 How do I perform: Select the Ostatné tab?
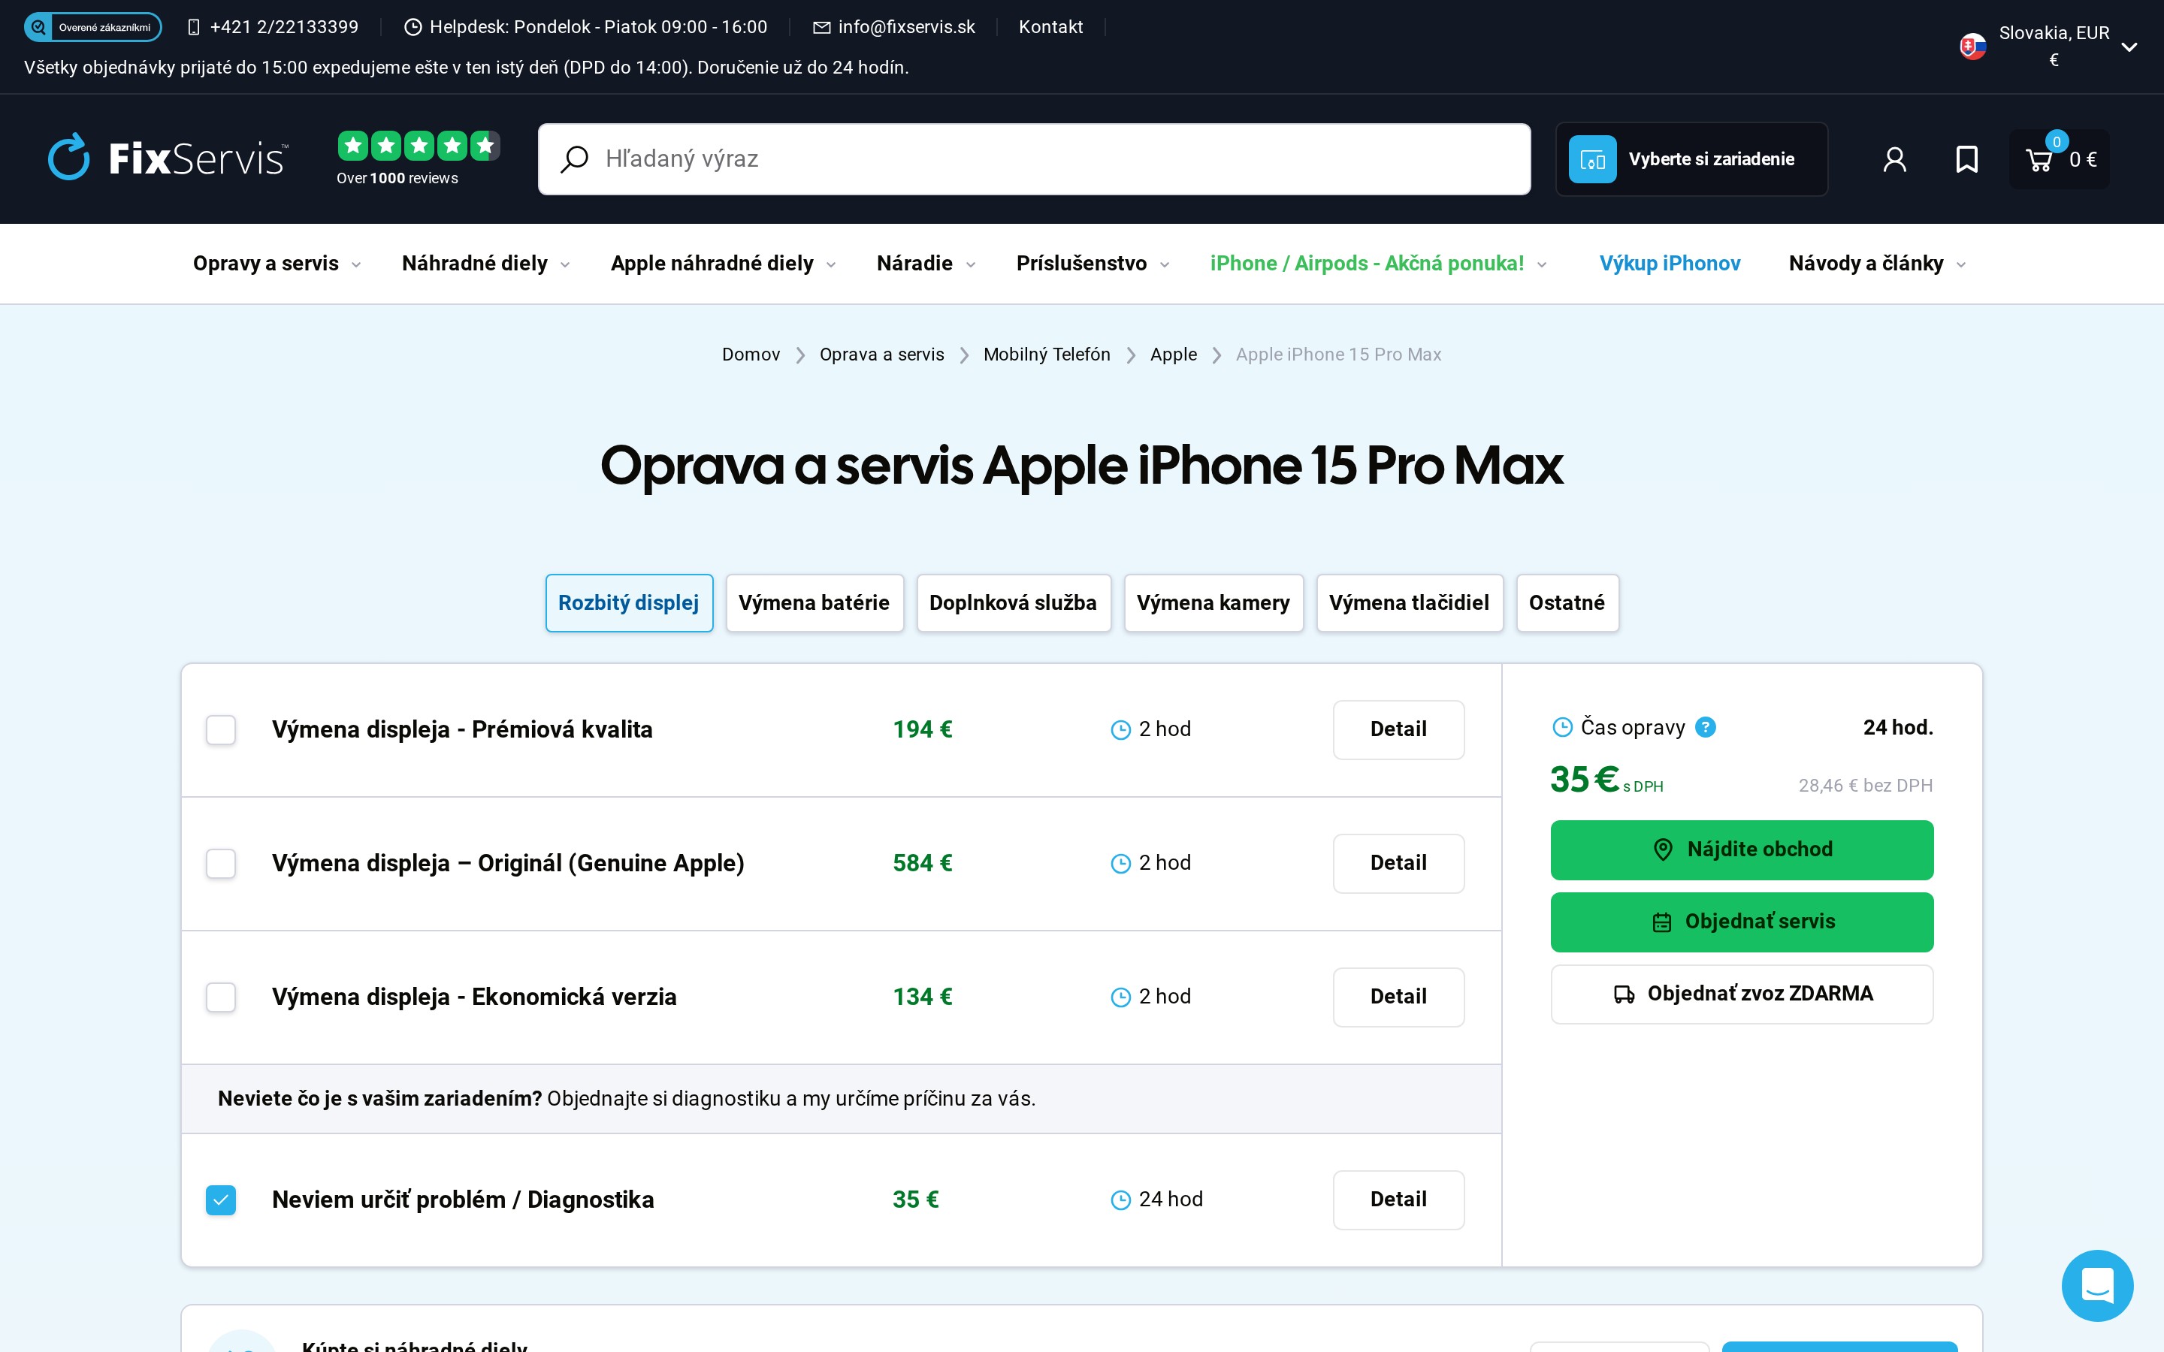(1567, 602)
